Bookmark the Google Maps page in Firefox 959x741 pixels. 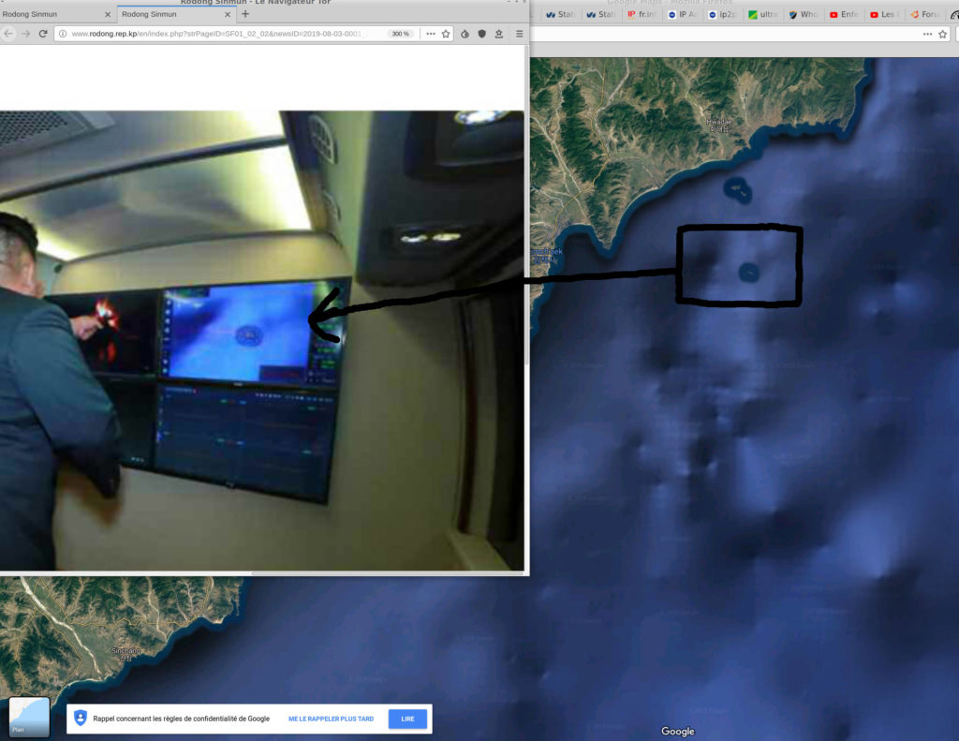(942, 35)
